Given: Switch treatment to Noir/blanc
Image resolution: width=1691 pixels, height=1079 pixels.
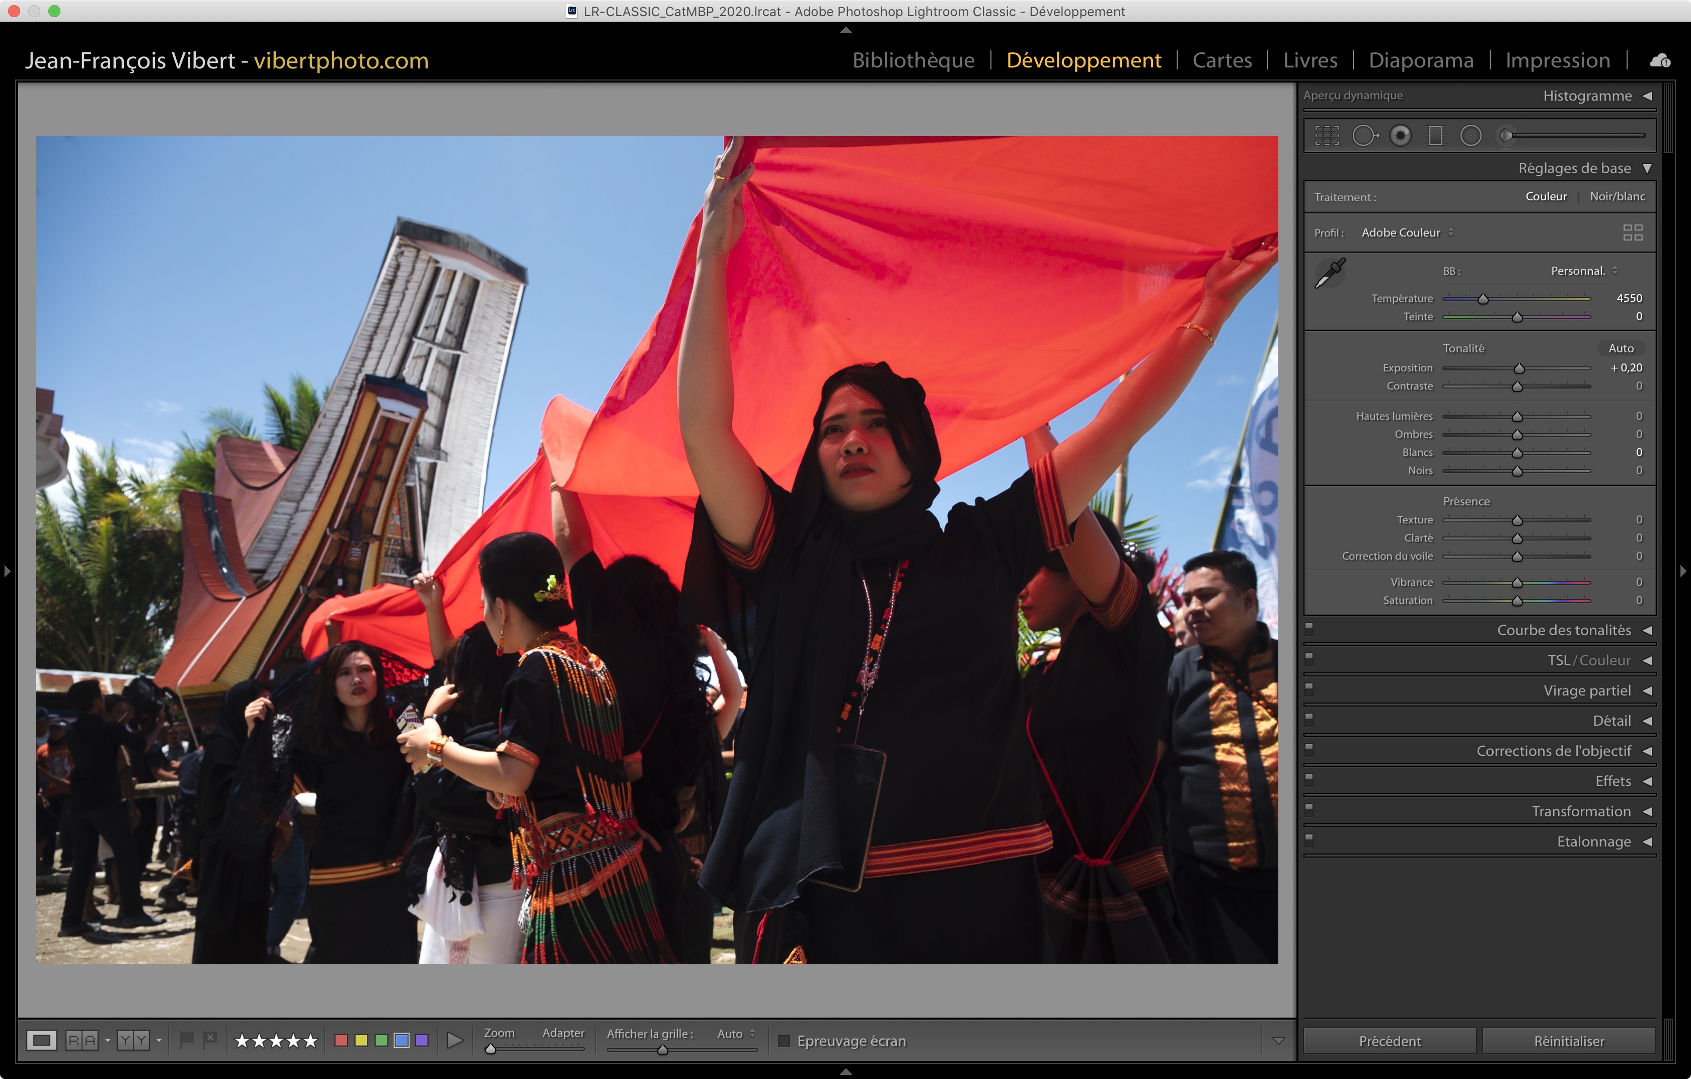Looking at the screenshot, I should tap(1617, 197).
